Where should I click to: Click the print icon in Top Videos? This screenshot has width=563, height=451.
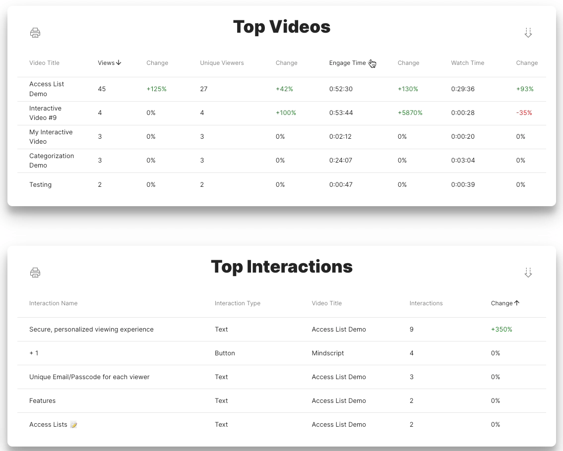pyautogui.click(x=35, y=33)
